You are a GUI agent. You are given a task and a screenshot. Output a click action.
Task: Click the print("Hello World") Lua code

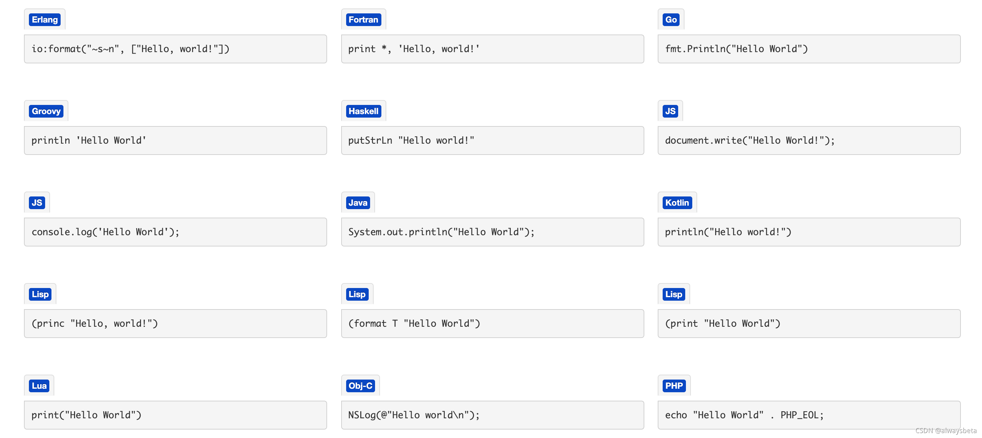(x=176, y=415)
